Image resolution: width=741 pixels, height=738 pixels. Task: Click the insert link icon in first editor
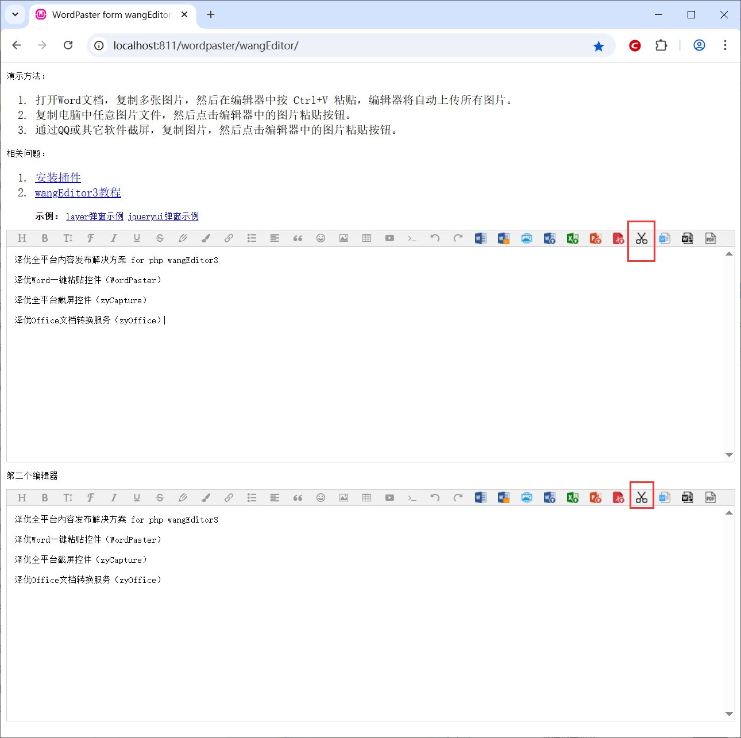229,238
